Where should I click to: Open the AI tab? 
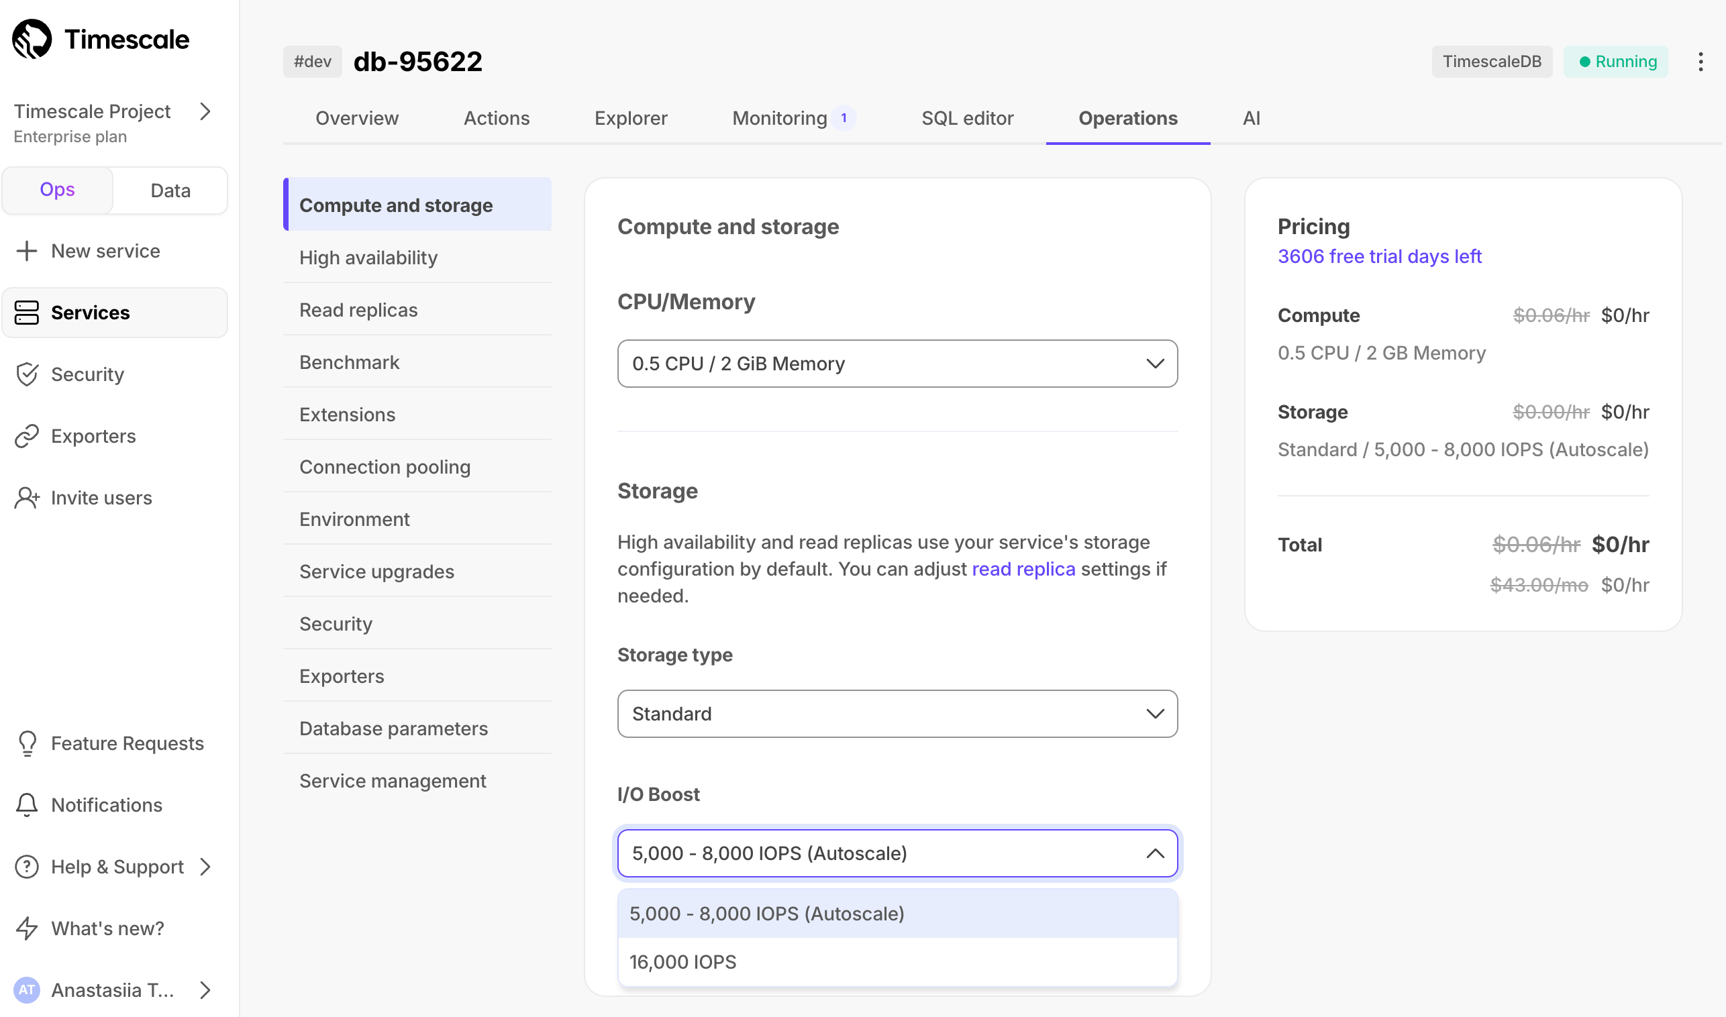(1251, 118)
